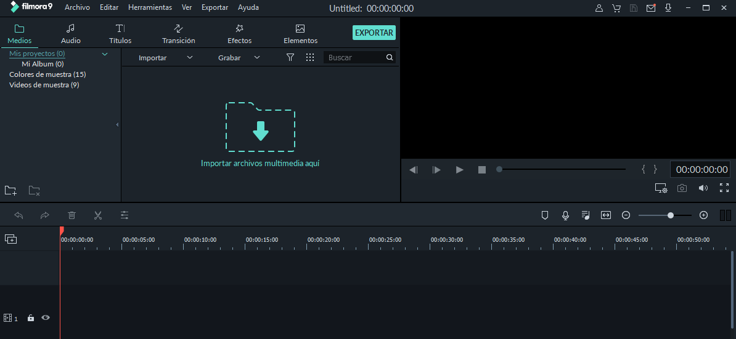
Task: Toggle the timeline track height icon
Action: pos(726,215)
